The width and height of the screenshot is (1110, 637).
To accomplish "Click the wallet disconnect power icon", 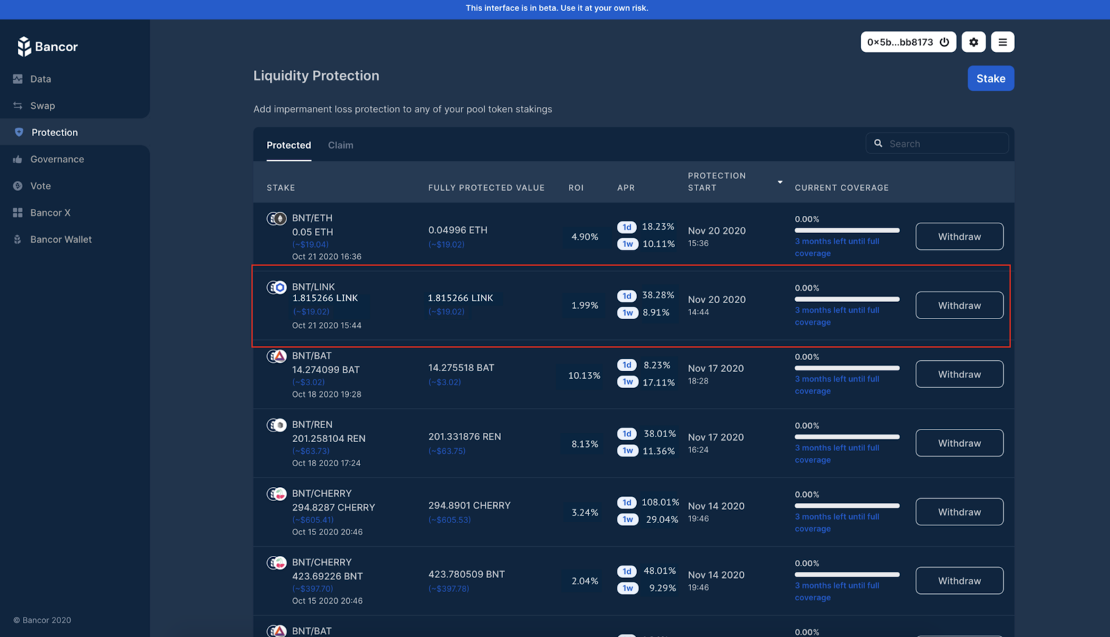I will [944, 42].
